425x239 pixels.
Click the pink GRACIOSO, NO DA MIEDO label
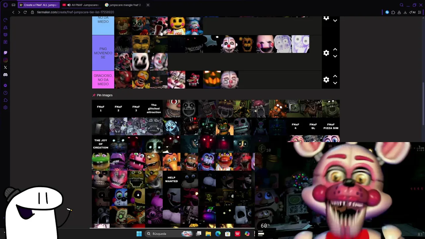click(103, 80)
